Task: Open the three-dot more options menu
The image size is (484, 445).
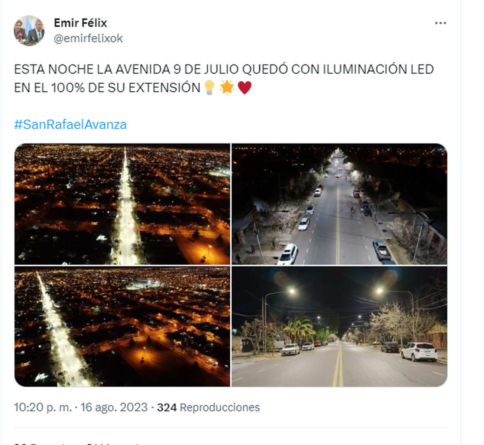Action: click(x=440, y=23)
